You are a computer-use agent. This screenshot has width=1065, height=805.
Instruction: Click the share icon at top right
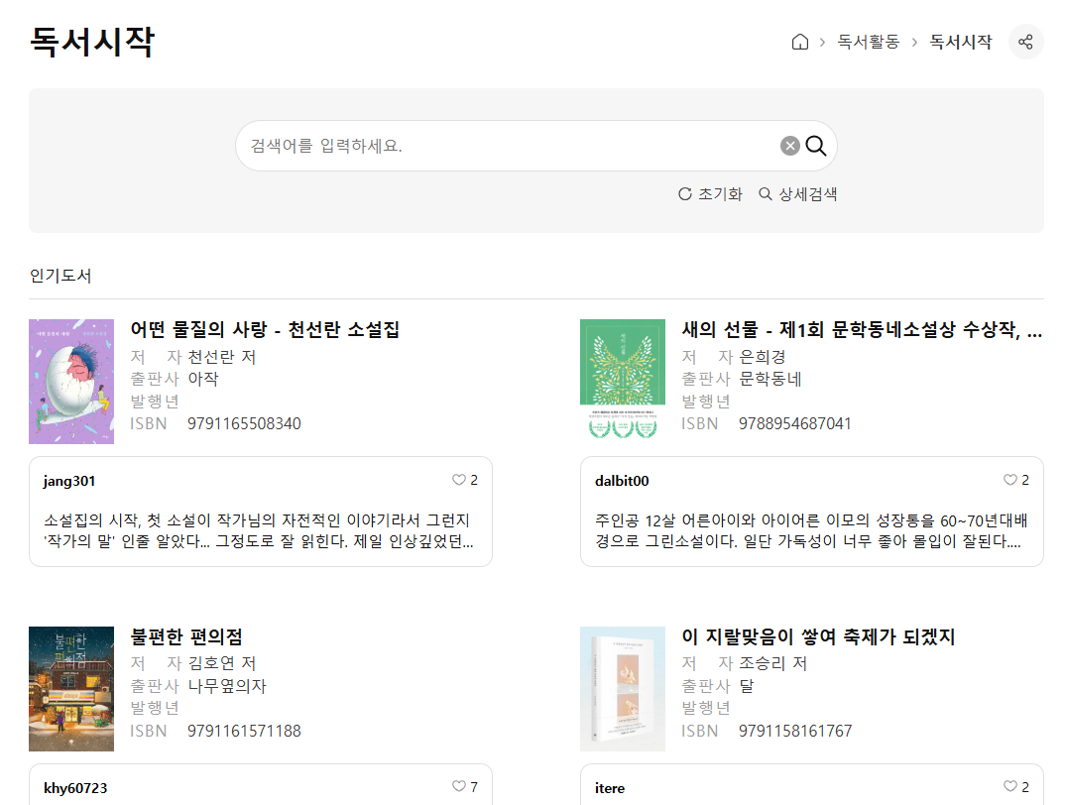[x=1026, y=41]
